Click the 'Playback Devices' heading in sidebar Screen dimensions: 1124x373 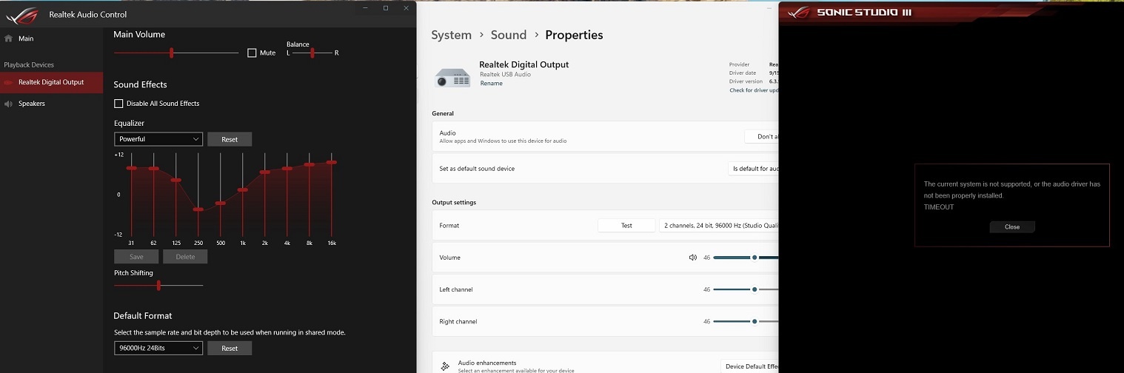click(x=29, y=65)
